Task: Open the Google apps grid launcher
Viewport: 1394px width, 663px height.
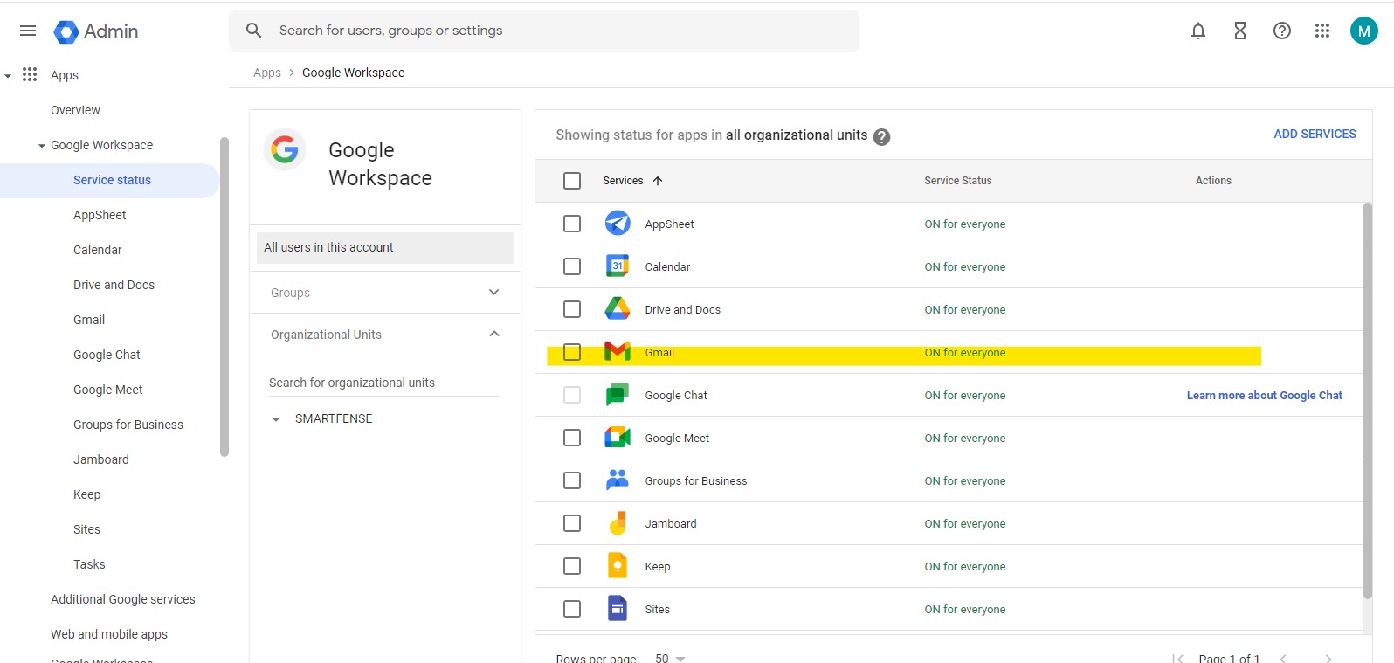Action: click(1322, 31)
